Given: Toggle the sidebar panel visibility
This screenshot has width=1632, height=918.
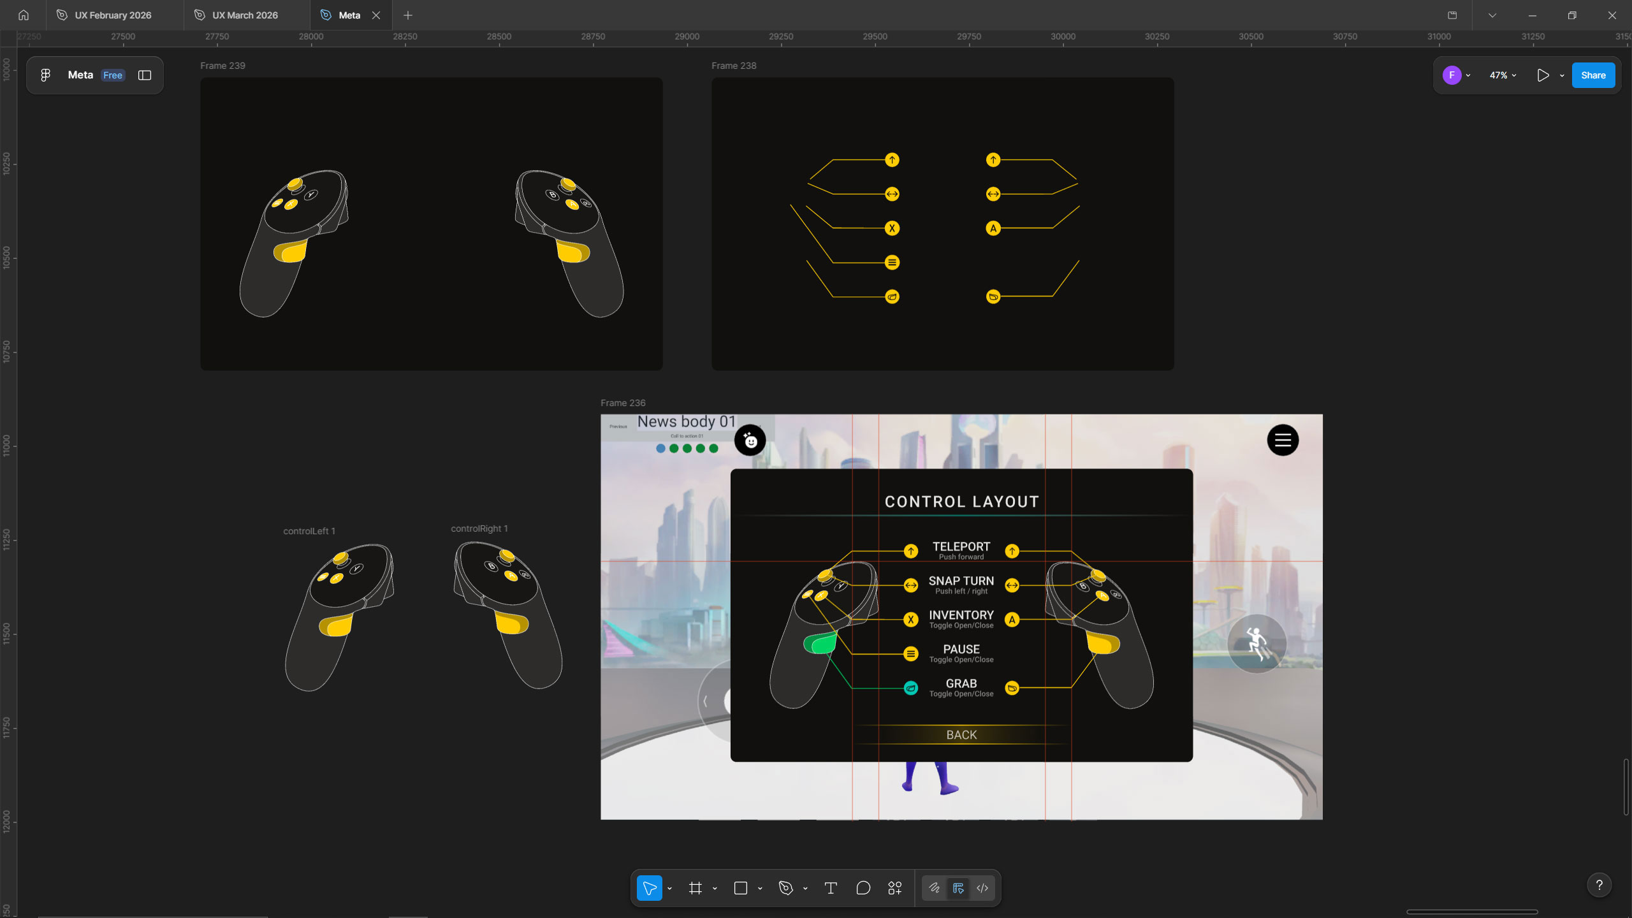Looking at the screenshot, I should click(x=145, y=75).
